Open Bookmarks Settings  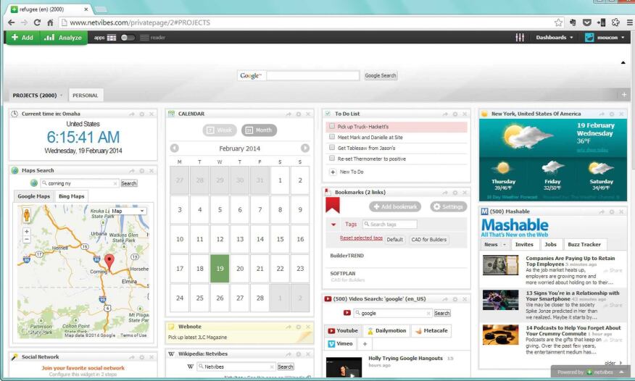click(448, 206)
